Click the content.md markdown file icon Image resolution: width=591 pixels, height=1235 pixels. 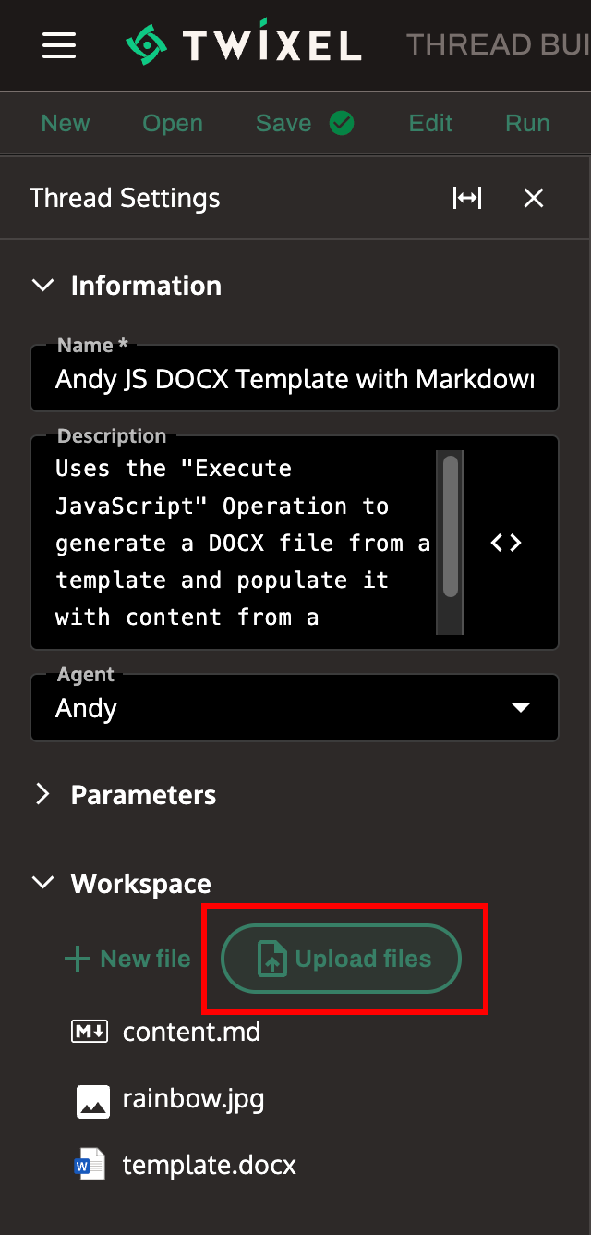point(89,1031)
